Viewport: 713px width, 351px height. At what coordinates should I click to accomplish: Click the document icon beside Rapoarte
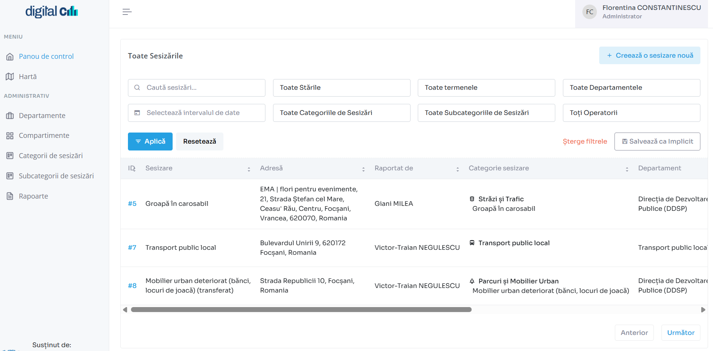10,196
